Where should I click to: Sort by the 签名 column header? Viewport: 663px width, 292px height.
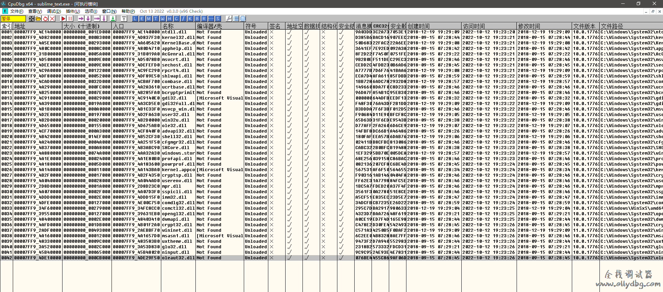[277, 26]
